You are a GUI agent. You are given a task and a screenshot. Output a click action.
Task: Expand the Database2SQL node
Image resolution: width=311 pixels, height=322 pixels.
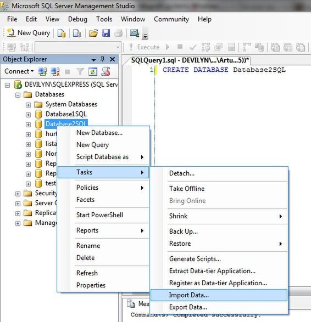(x=28, y=125)
